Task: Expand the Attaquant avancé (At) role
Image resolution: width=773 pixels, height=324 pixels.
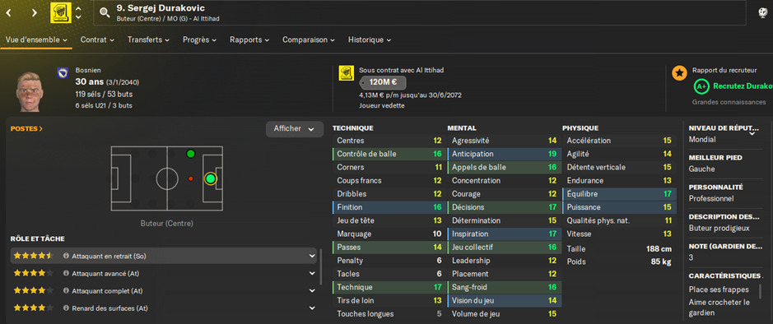Action: 312,273
